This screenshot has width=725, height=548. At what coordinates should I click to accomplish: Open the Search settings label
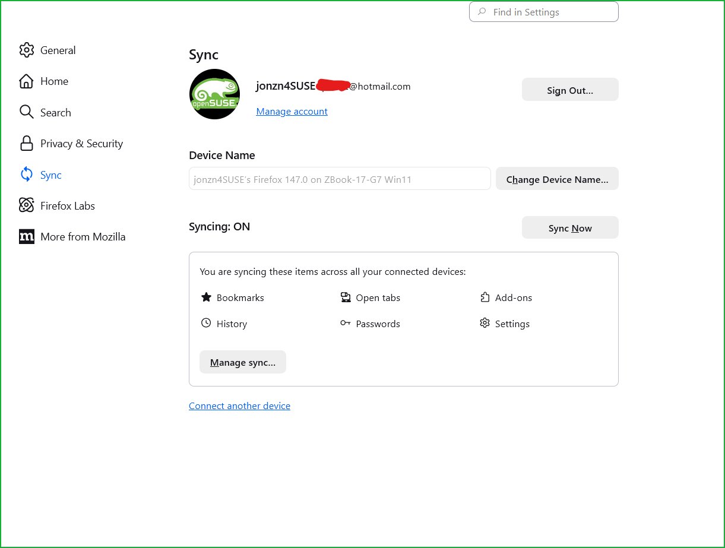tap(56, 113)
